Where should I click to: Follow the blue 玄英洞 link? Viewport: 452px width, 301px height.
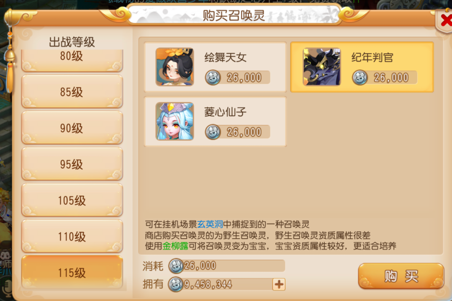click(210, 224)
